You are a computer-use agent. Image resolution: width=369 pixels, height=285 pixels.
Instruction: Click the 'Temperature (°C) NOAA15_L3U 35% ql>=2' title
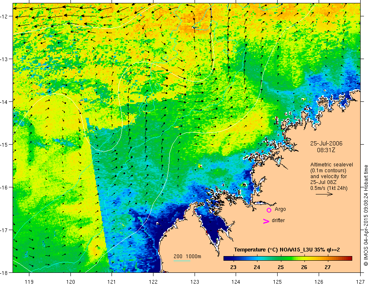pos(287,250)
